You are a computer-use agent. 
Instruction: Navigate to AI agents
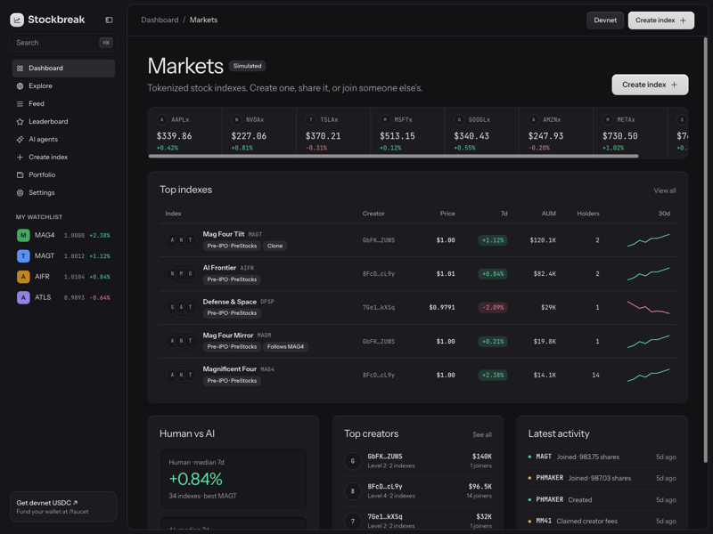pos(63,140)
